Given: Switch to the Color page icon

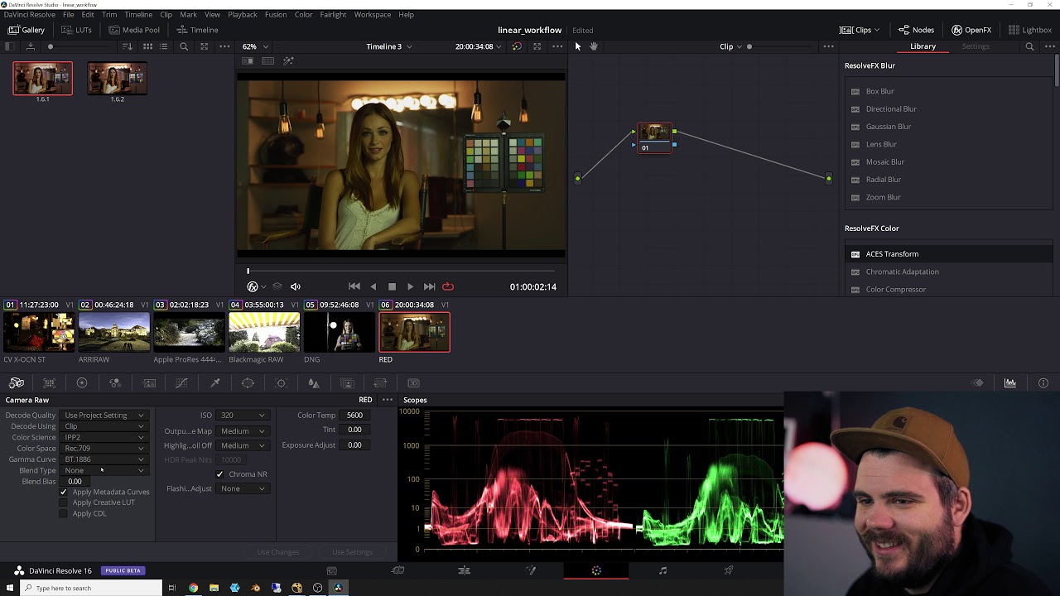Looking at the screenshot, I should tap(596, 570).
